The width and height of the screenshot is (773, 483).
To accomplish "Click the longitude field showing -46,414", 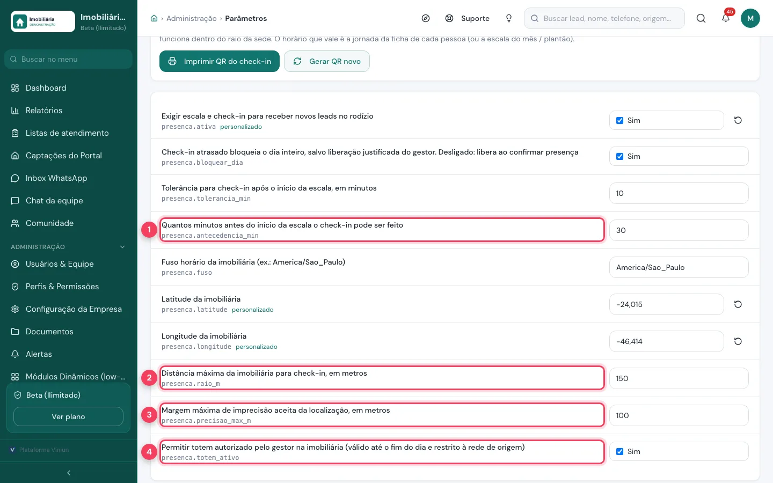I will (x=667, y=341).
